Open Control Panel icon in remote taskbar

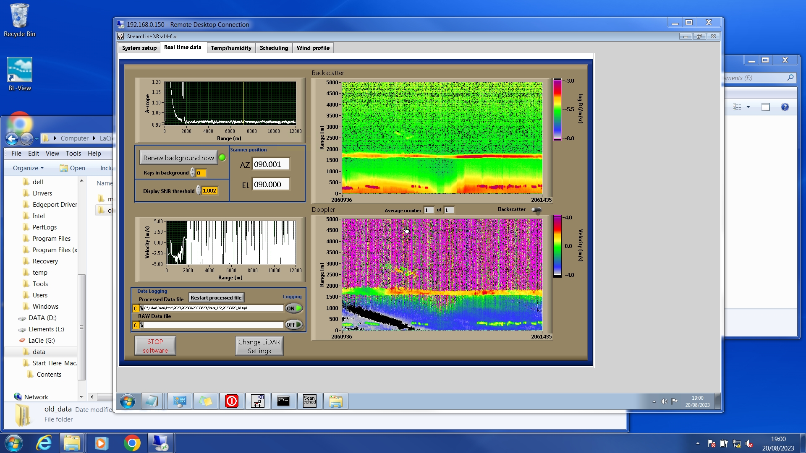[x=179, y=401]
